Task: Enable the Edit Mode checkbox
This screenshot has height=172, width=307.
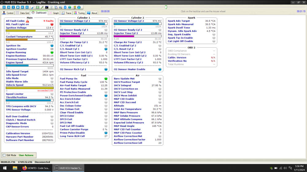Action: pyautogui.click(x=4, y=155)
